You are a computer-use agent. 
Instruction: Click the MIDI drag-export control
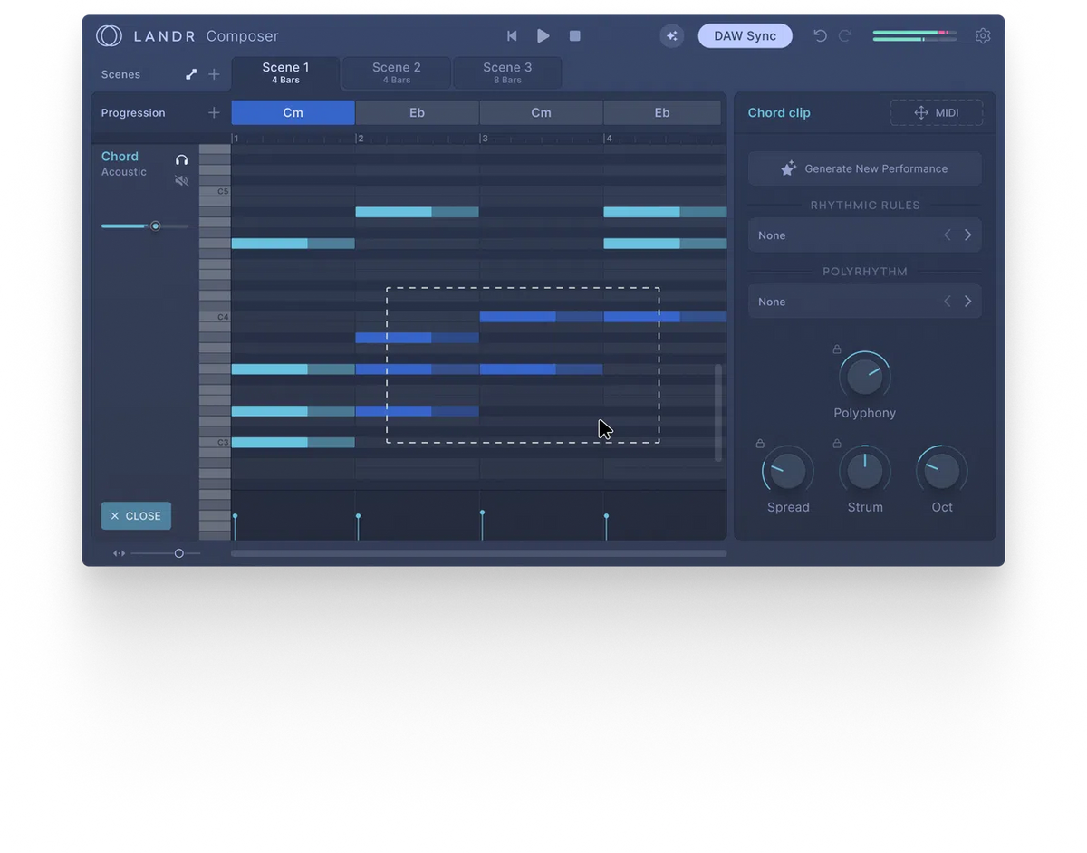(937, 112)
